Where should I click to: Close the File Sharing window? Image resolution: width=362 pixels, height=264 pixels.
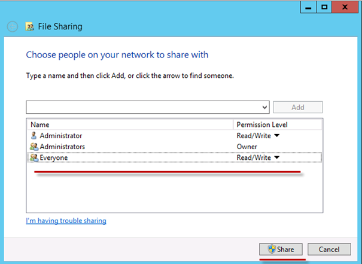tap(346, 7)
